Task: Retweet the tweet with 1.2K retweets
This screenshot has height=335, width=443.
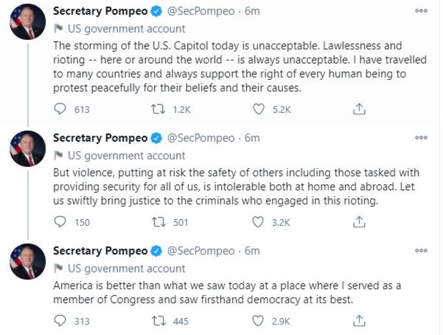Action: pos(158,109)
